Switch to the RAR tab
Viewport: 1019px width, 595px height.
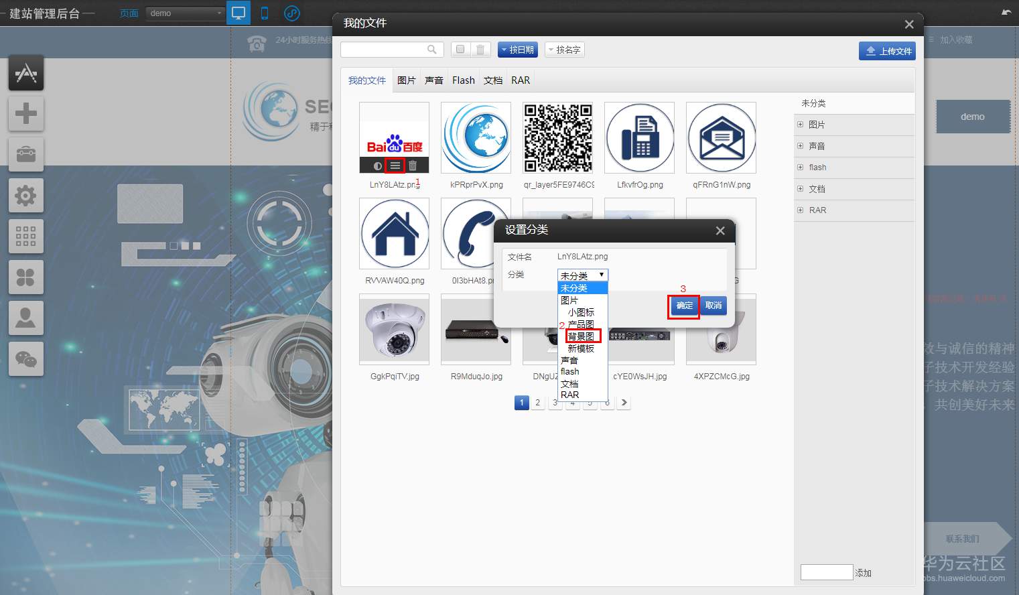pyautogui.click(x=521, y=80)
